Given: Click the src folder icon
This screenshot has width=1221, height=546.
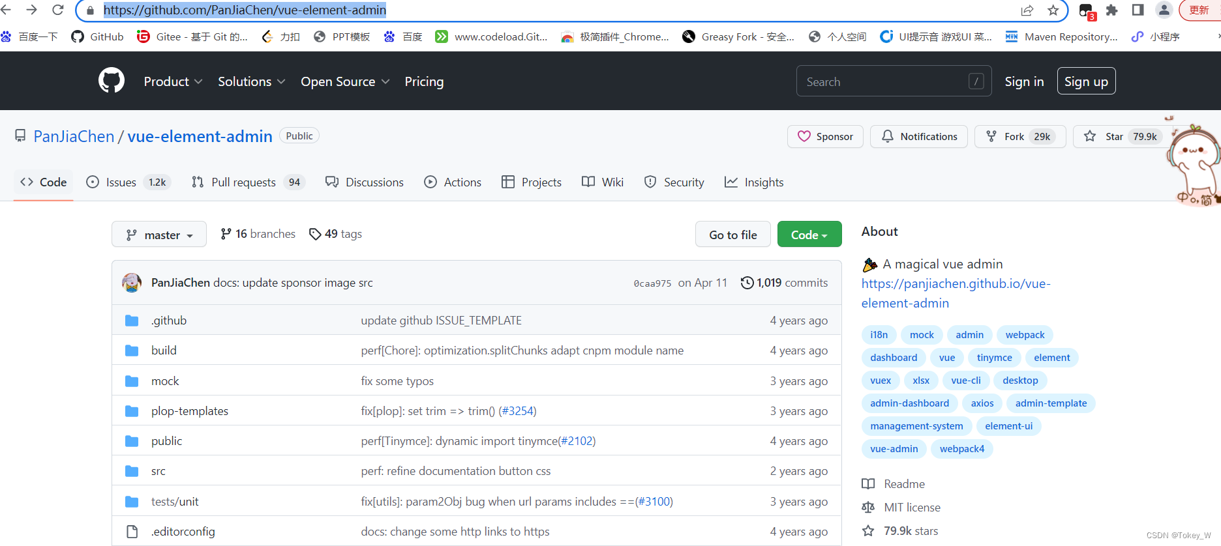Looking at the screenshot, I should (x=132, y=471).
